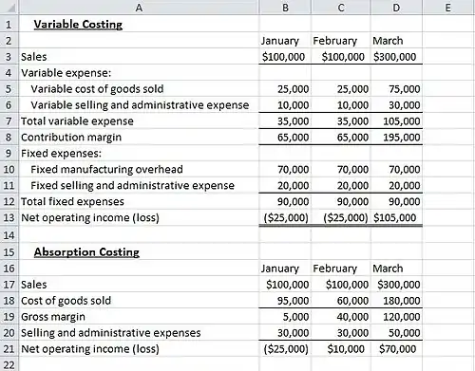Select row 22 header
Viewport: 475px width, 371px height.
[9, 364]
